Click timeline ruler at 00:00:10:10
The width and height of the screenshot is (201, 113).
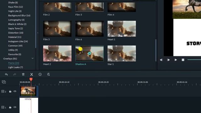(64, 82)
